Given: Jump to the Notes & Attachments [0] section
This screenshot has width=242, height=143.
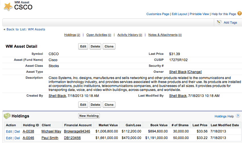Looking at the screenshot, I should click(x=165, y=35).
